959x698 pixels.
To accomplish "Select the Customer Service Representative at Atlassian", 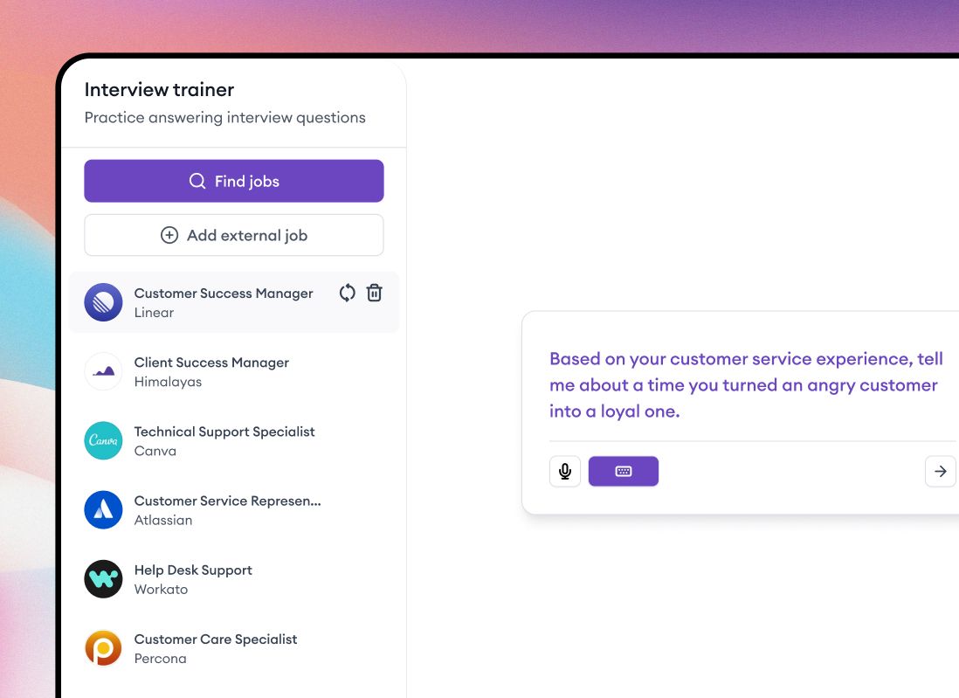I will 227,509.
